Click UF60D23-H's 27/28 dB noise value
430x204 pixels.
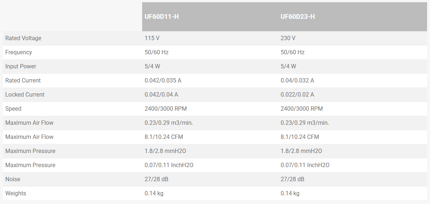pos(292,179)
